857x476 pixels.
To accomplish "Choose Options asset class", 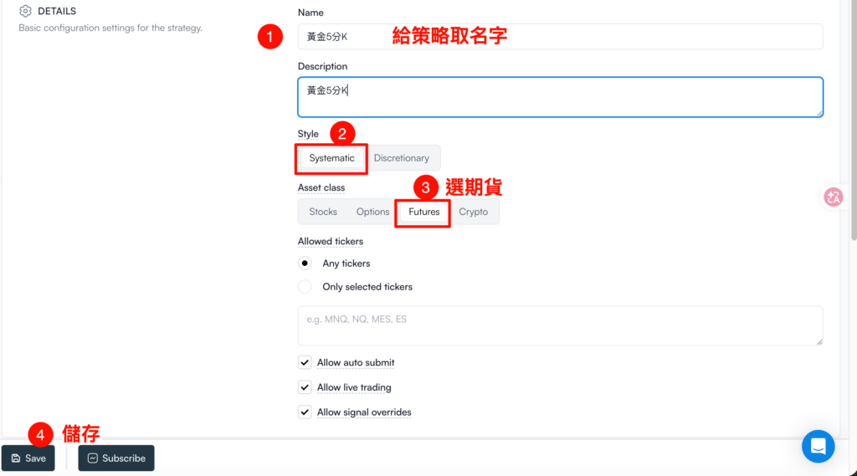I will coord(372,212).
